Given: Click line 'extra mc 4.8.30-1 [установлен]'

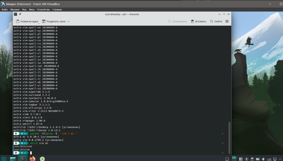Looking at the screenshot, I should (x=36, y=137).
